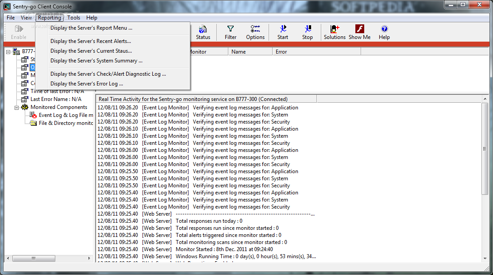Click the Start monitoring icon
This screenshot has height=275, width=493.
point(283,29)
